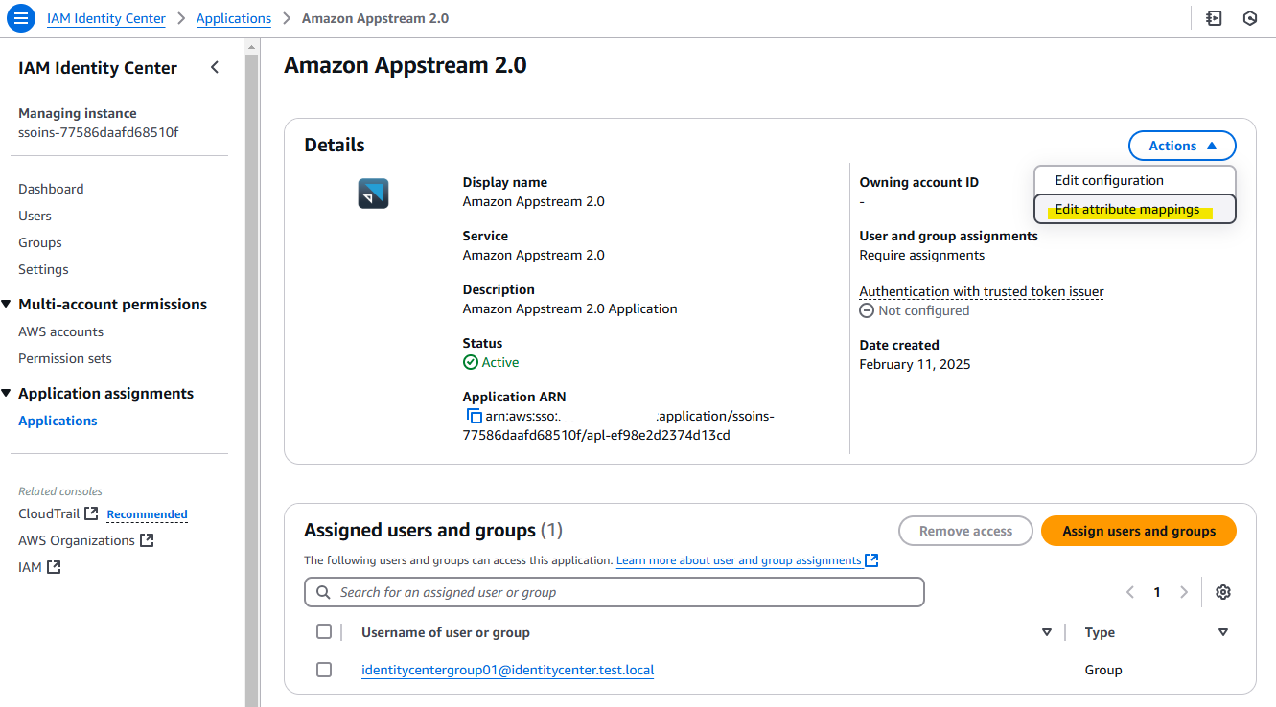This screenshot has width=1276, height=707.
Task: Open CloudTrail external link icon
Action: (91, 513)
